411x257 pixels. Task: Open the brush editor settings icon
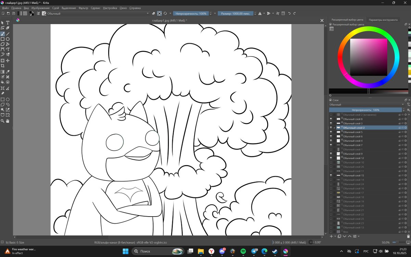click(x=38, y=13)
